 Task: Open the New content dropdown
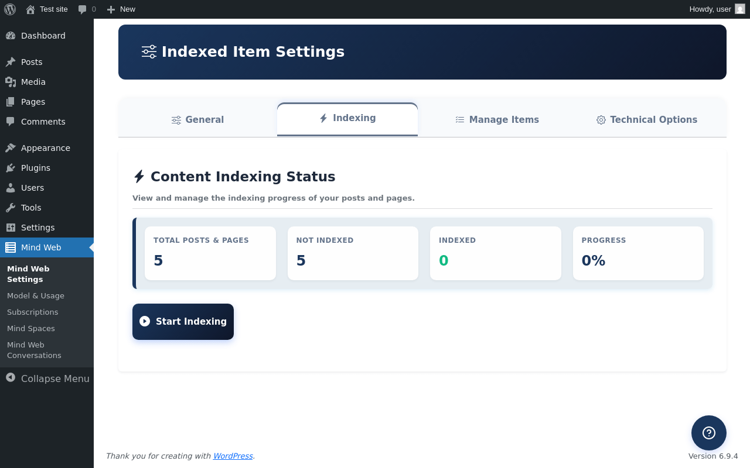pyautogui.click(x=121, y=9)
